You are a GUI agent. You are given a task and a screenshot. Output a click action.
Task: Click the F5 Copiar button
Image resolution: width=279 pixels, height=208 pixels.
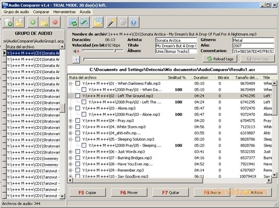tap(87, 192)
